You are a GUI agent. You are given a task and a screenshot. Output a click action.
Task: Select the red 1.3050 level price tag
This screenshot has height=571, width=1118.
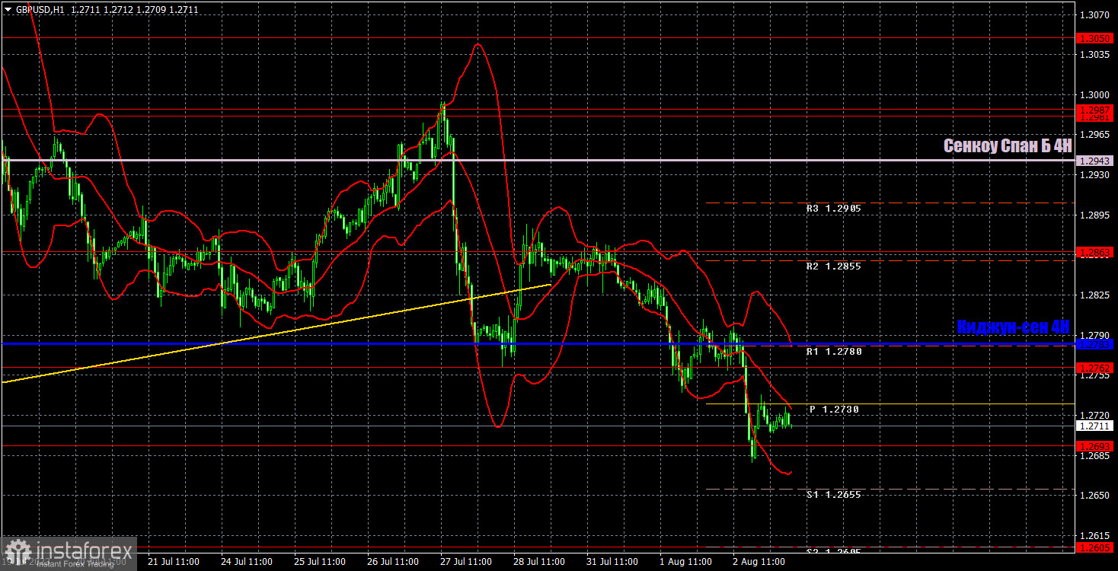[1095, 38]
